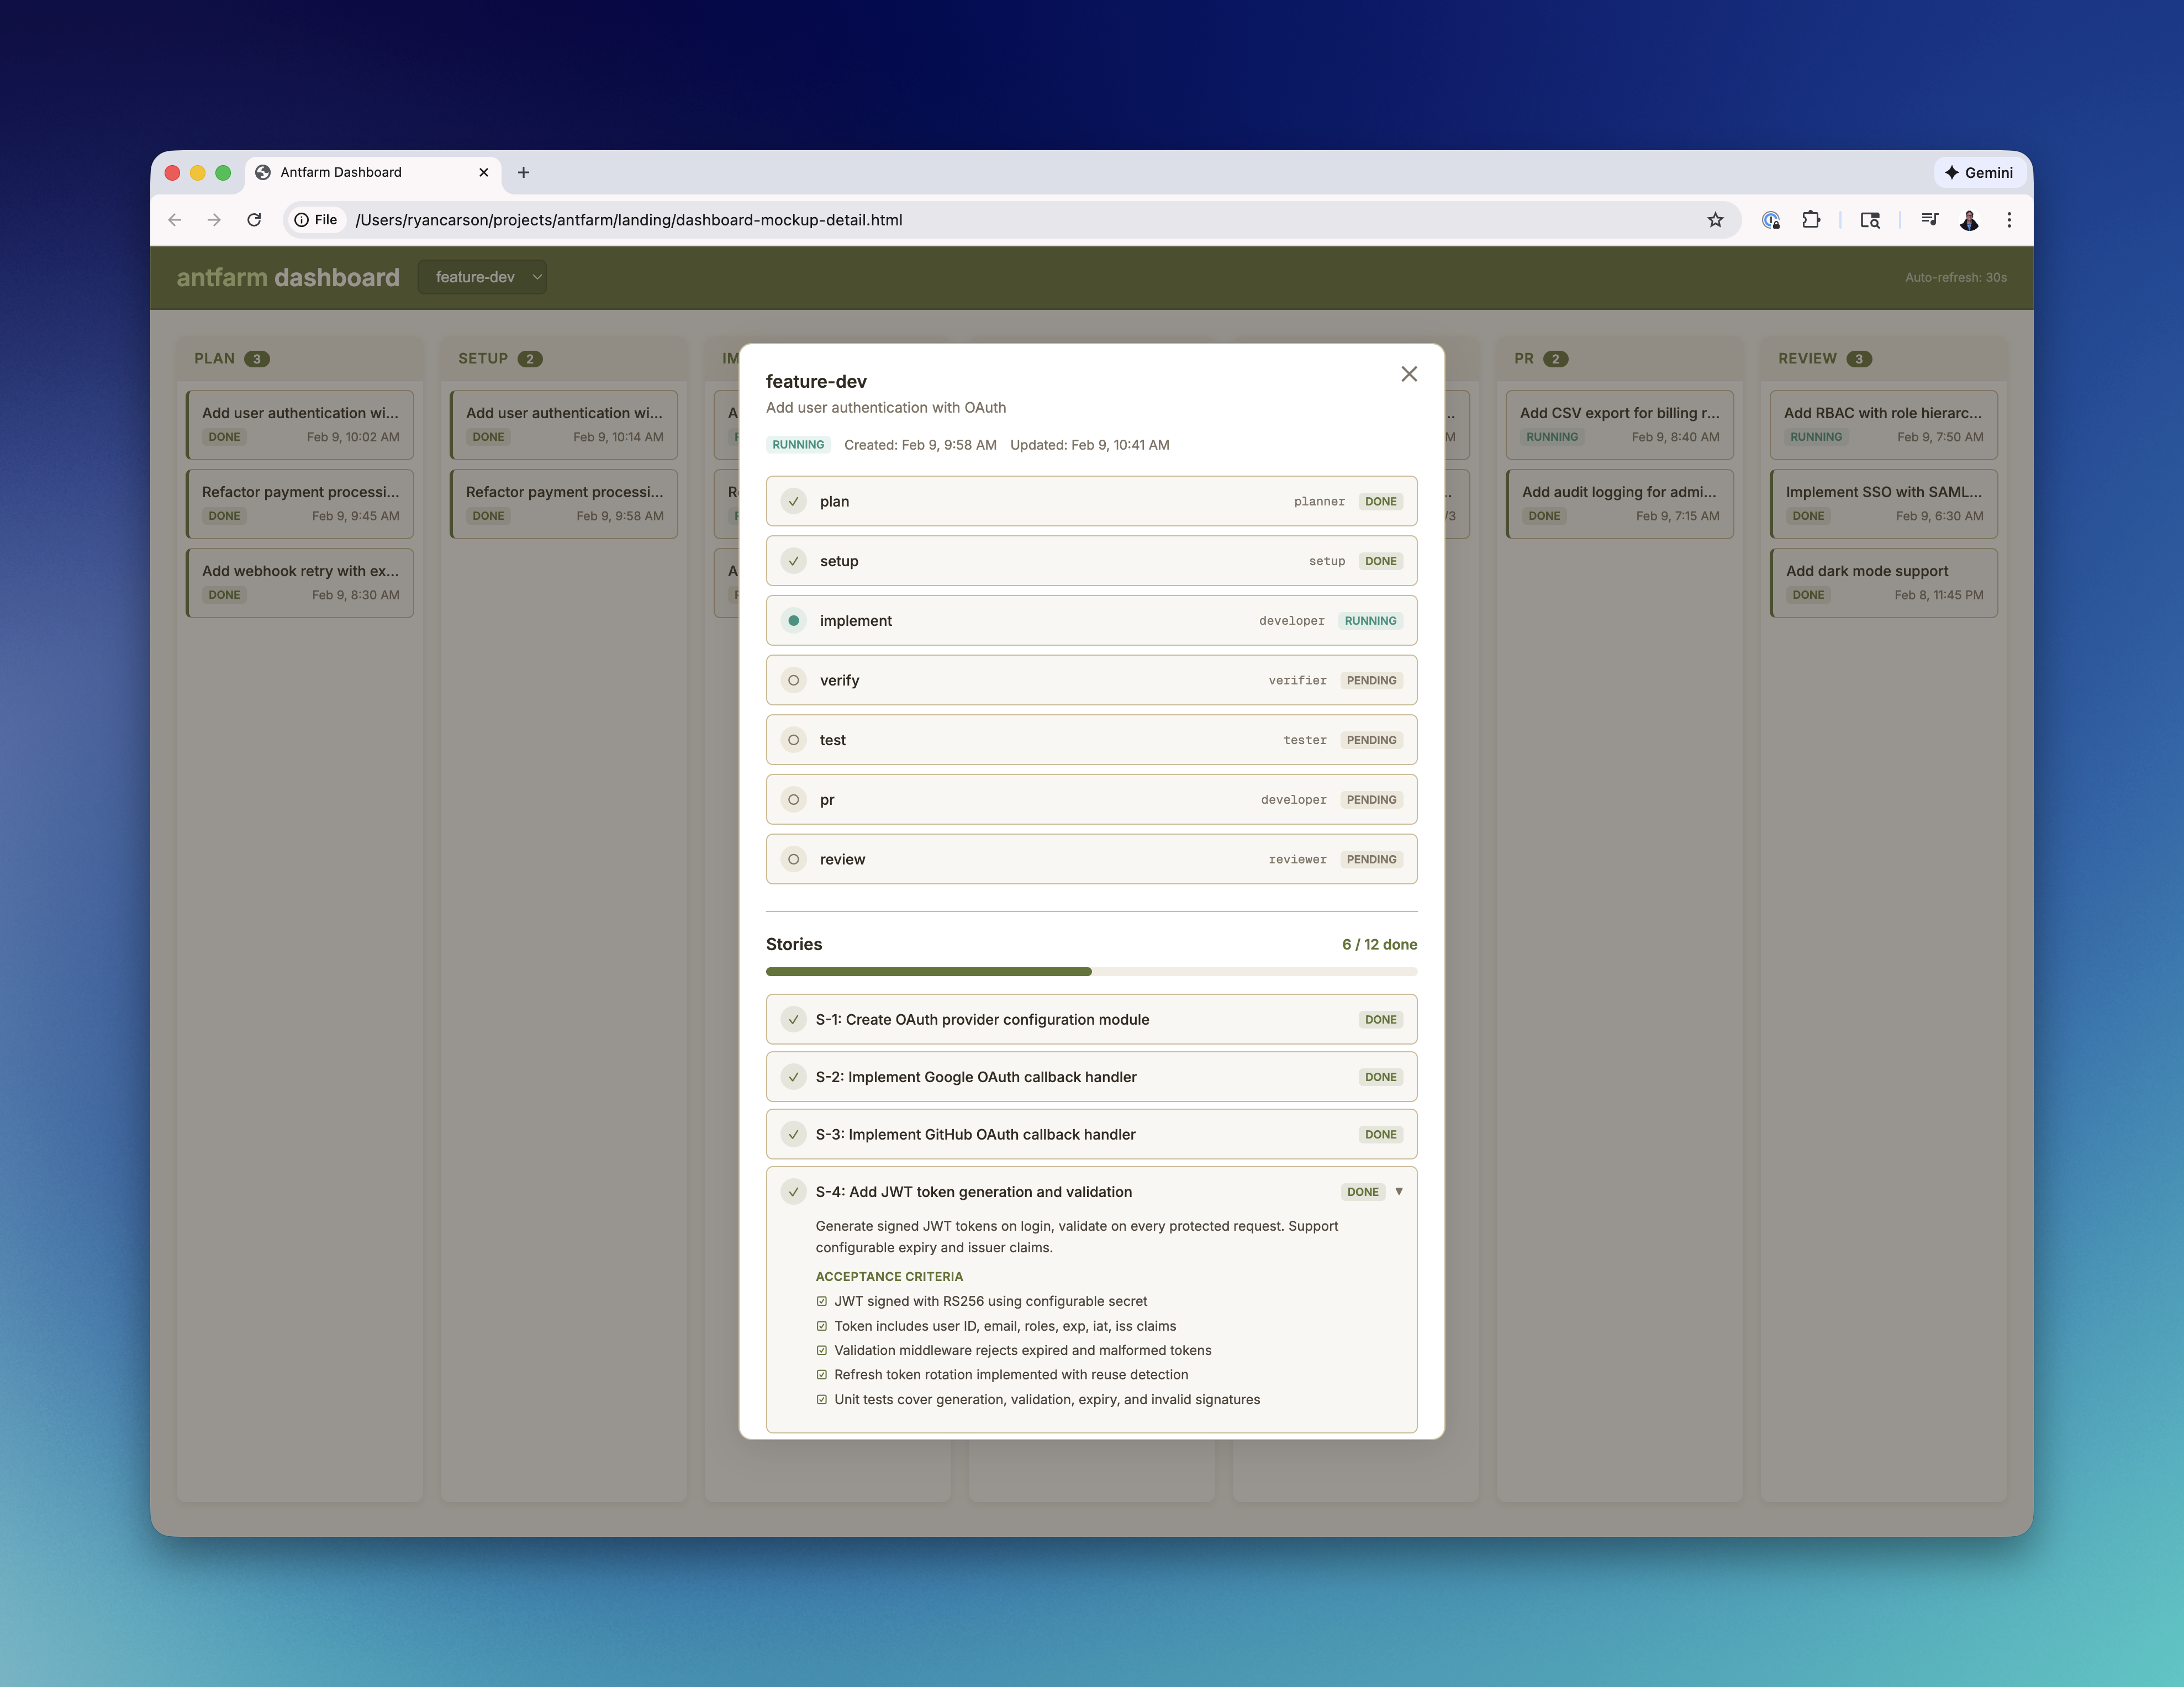
Task: Open the browser extensions puzzle icon
Action: pyautogui.click(x=1812, y=220)
